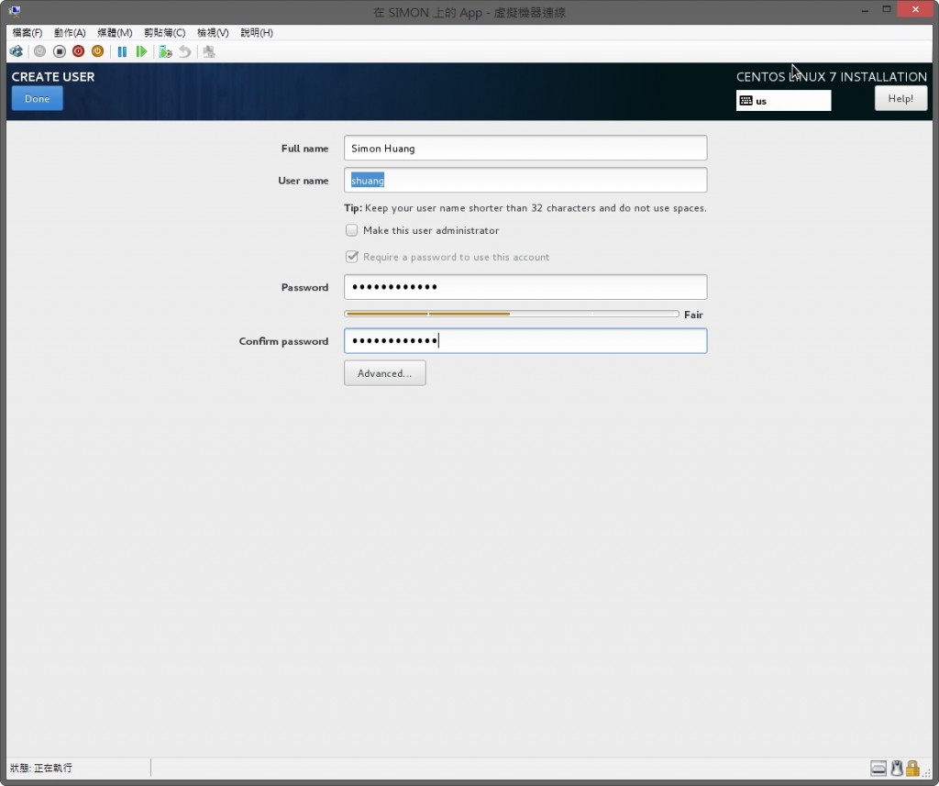Click the Password field
This screenshot has width=939, height=786.
point(525,287)
